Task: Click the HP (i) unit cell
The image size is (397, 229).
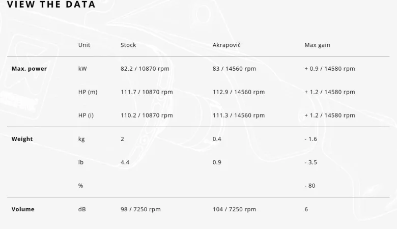Action: 86,116
